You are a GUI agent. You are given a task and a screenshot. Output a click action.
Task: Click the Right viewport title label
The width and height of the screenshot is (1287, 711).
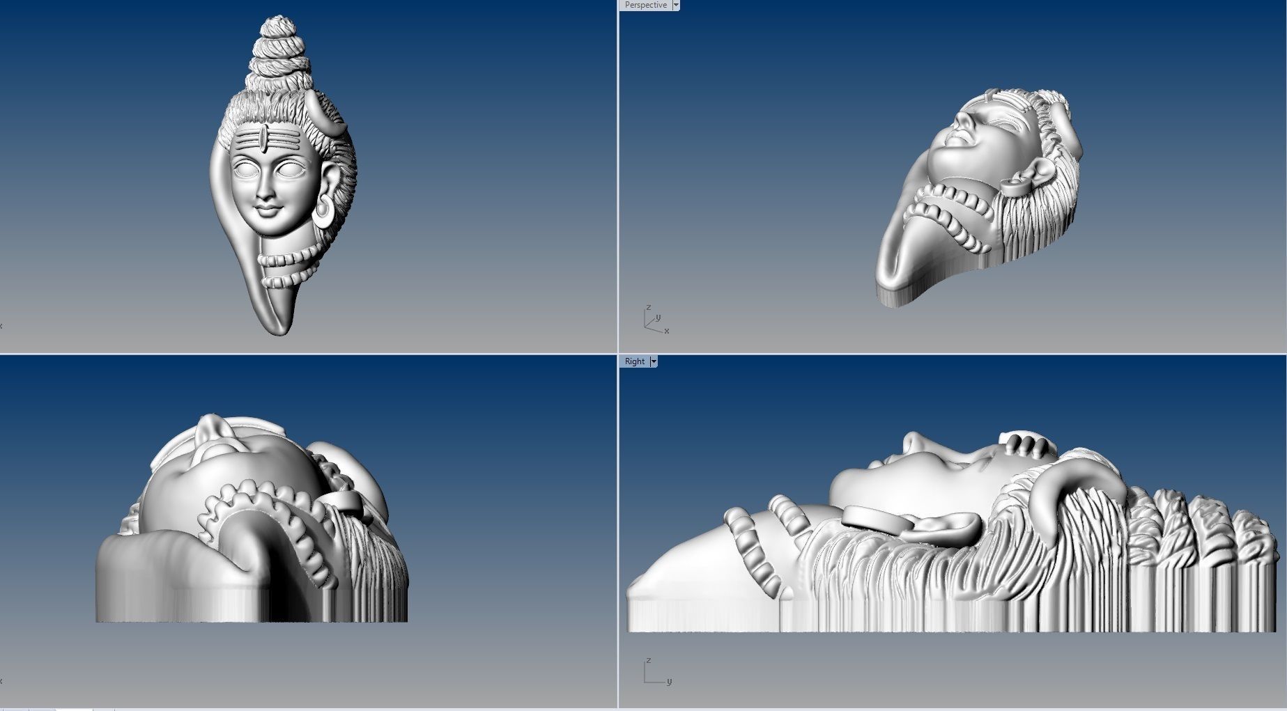(x=634, y=361)
